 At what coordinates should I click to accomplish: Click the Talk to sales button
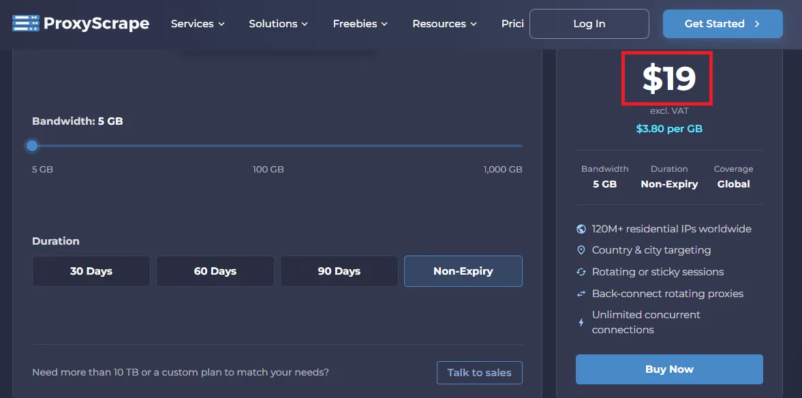[x=479, y=373]
